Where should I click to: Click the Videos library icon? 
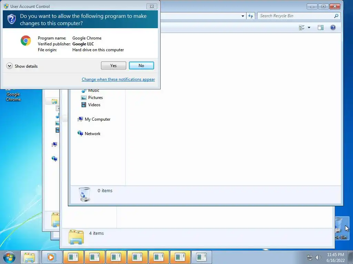tap(84, 105)
